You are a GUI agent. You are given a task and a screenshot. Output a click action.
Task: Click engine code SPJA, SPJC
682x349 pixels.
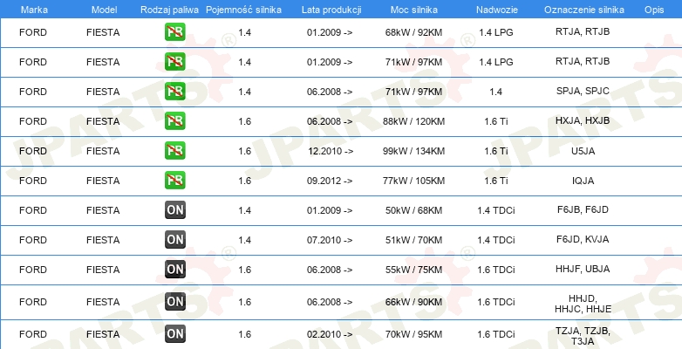[x=583, y=92]
